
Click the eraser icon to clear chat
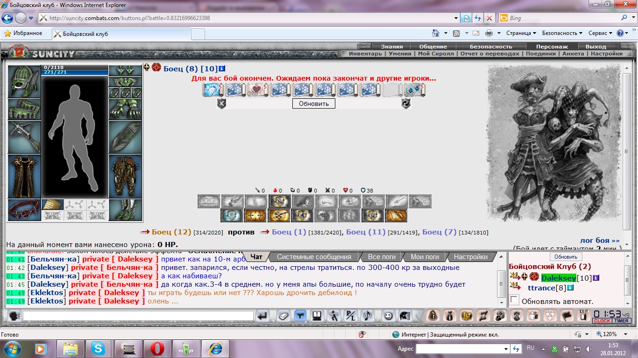point(284,316)
